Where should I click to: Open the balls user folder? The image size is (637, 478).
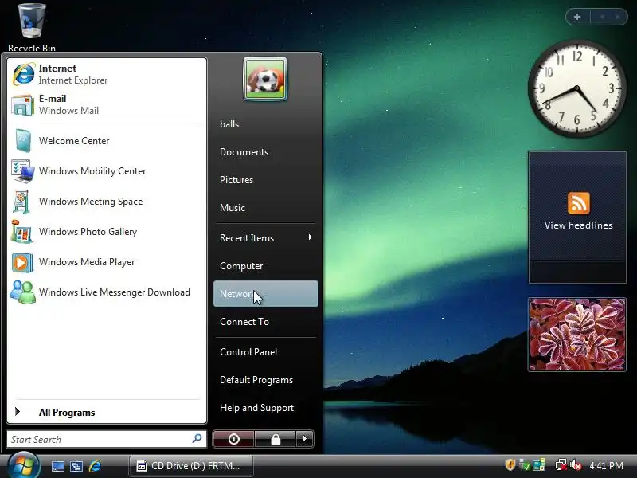[x=266, y=124]
